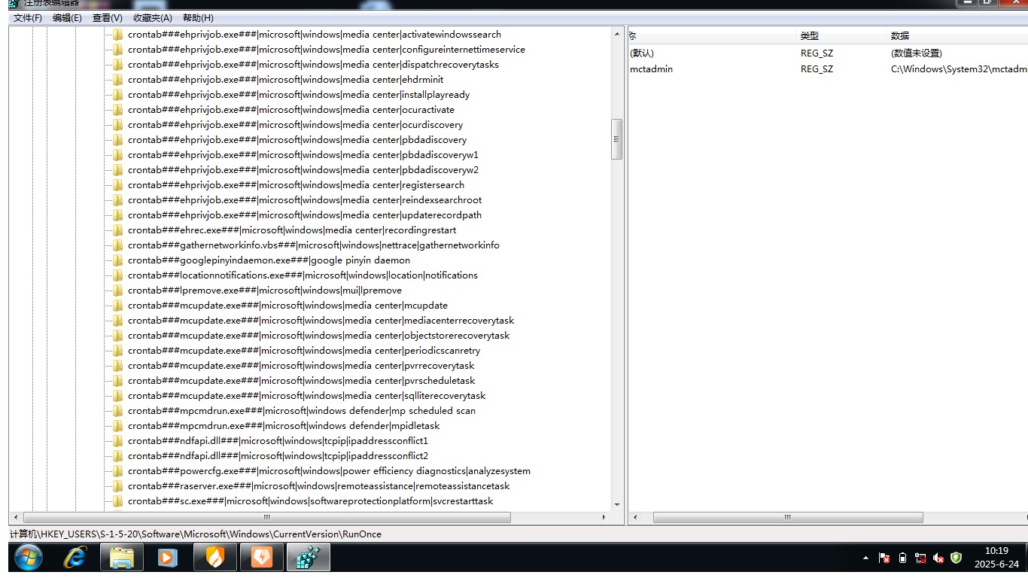Click the green shield tray icon

pyautogui.click(x=957, y=558)
